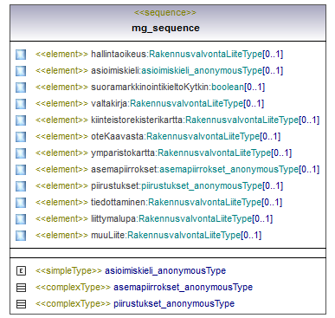335x318 pixels.
Task: Click the liittymalupa element icon
Action: click(x=21, y=219)
